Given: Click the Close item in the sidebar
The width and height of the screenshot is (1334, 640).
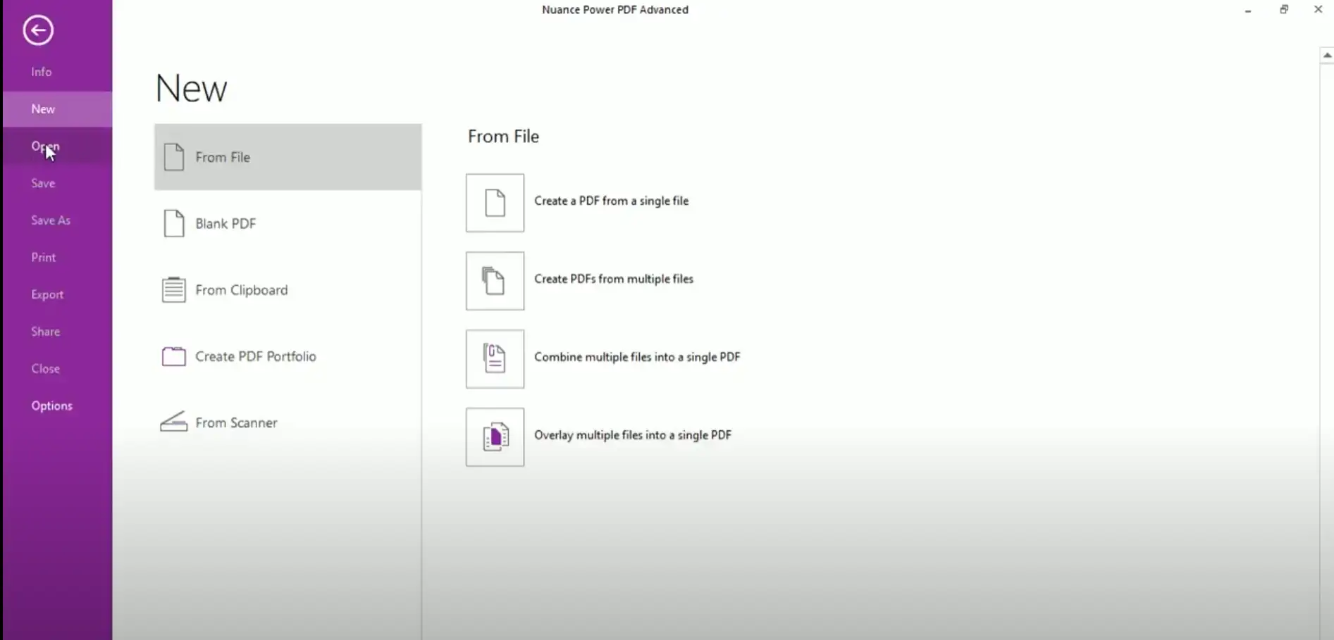Looking at the screenshot, I should pos(46,369).
